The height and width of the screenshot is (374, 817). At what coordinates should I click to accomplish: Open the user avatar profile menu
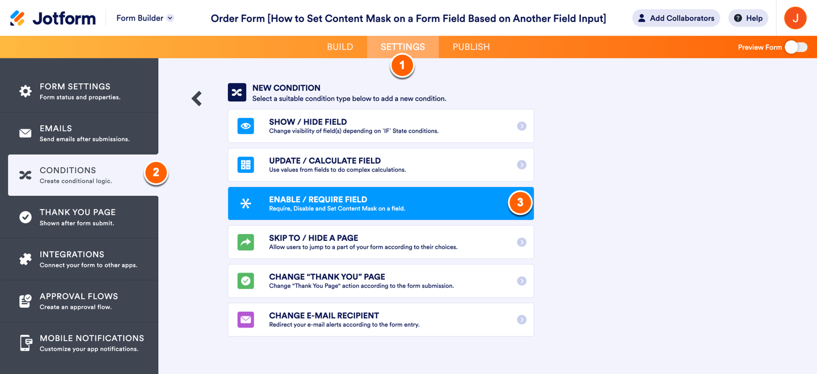[x=795, y=18]
